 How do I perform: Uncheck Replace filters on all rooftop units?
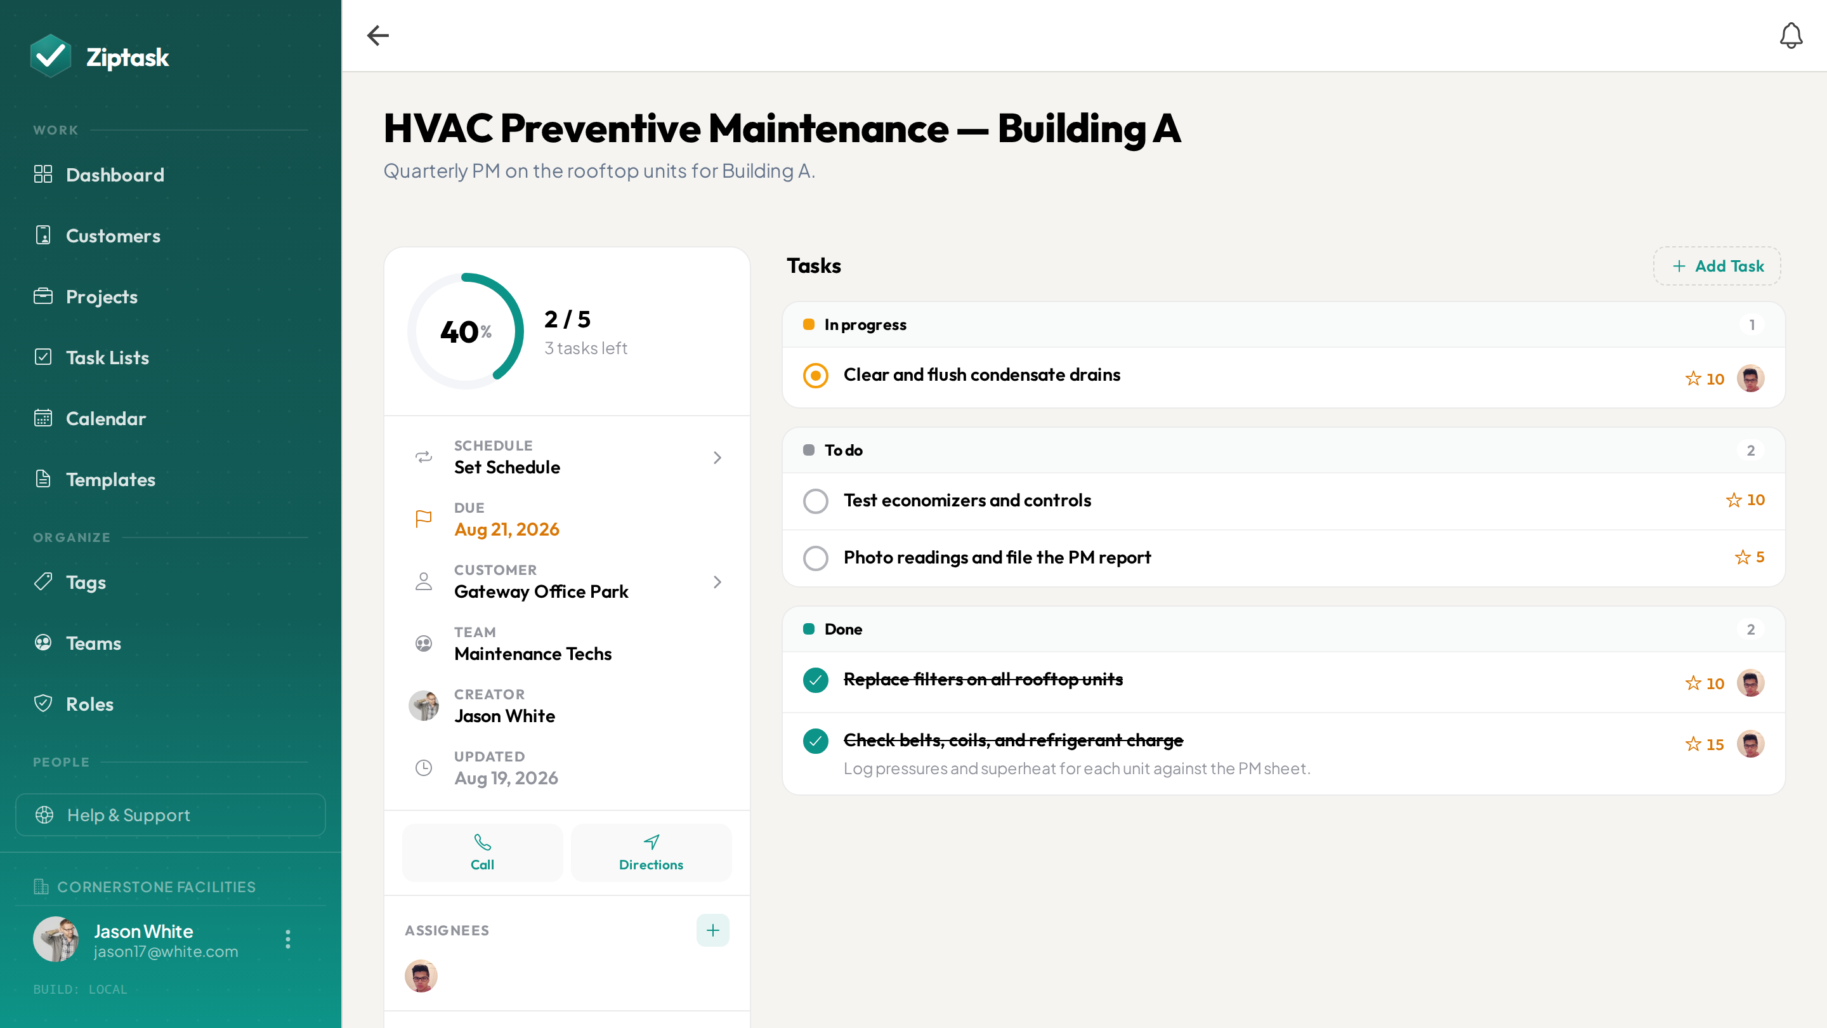pos(816,680)
